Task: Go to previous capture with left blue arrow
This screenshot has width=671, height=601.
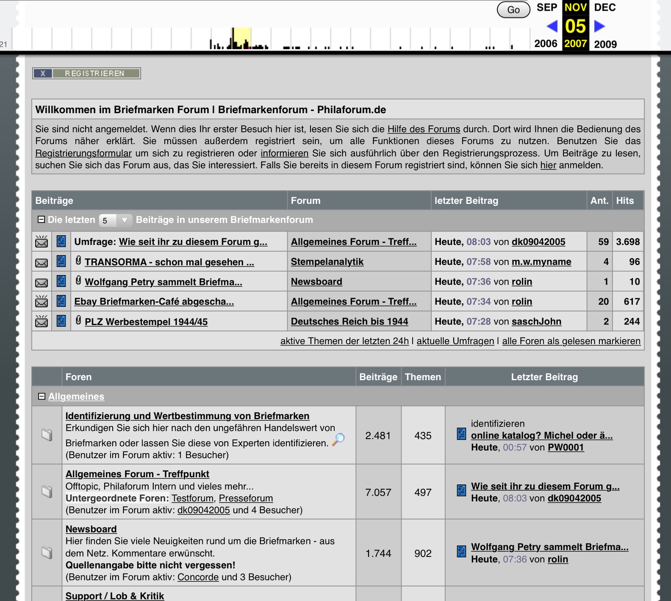Action: (x=552, y=26)
